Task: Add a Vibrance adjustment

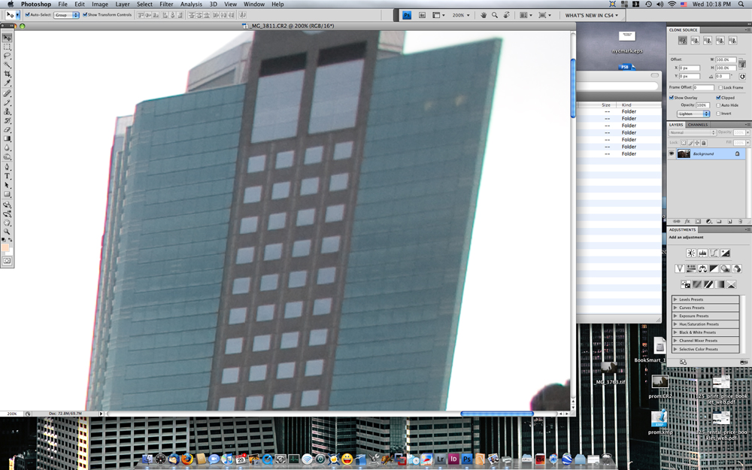Action: (x=680, y=268)
